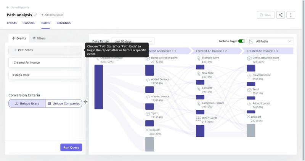
Task: Switch to the Funnels tab
Action: click(x=30, y=23)
